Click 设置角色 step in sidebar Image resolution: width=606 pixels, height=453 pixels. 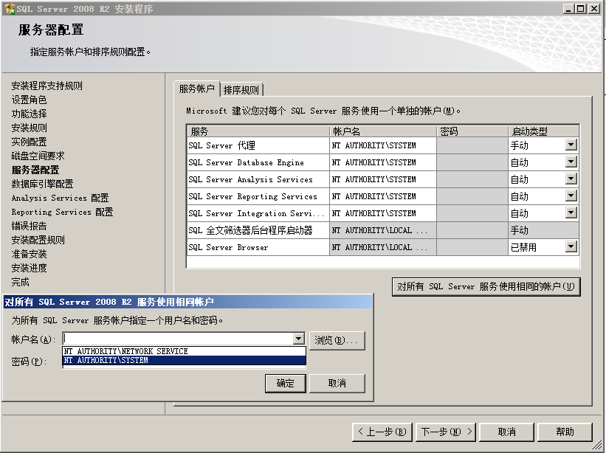(29, 100)
